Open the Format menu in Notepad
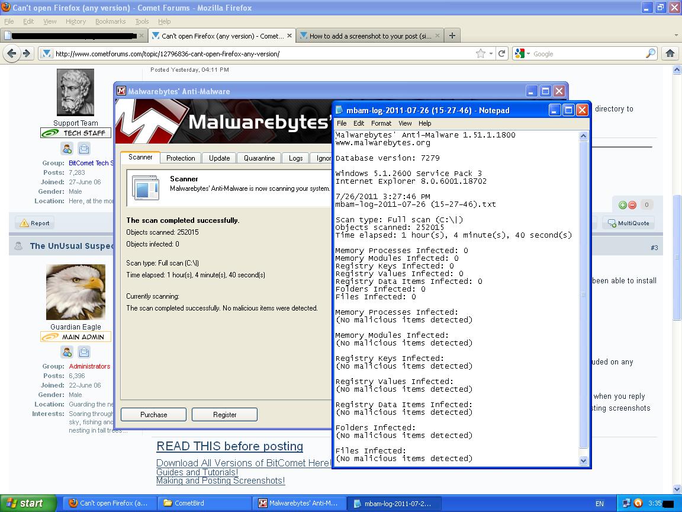This screenshot has height=512, width=682. point(381,123)
